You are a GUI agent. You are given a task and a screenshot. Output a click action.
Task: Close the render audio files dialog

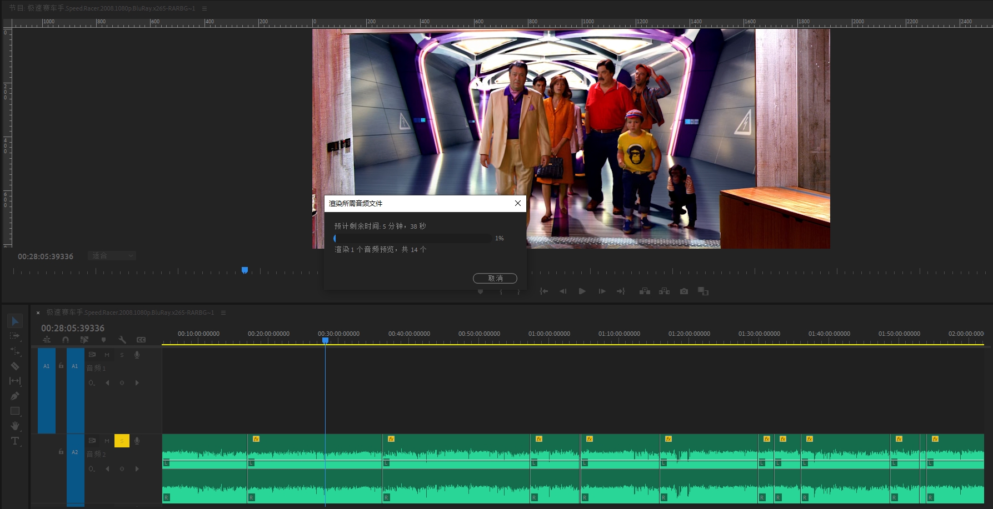[x=517, y=203]
